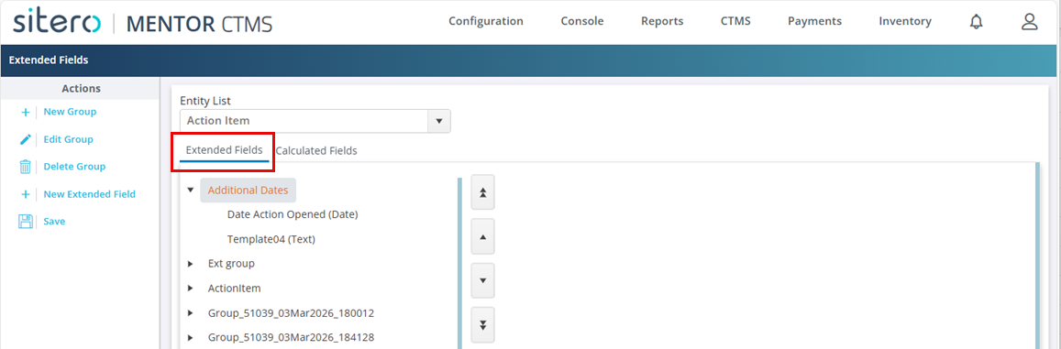Switch to the Calculated Fields tab
Image resolution: width=1061 pixels, height=349 pixels.
tap(316, 151)
